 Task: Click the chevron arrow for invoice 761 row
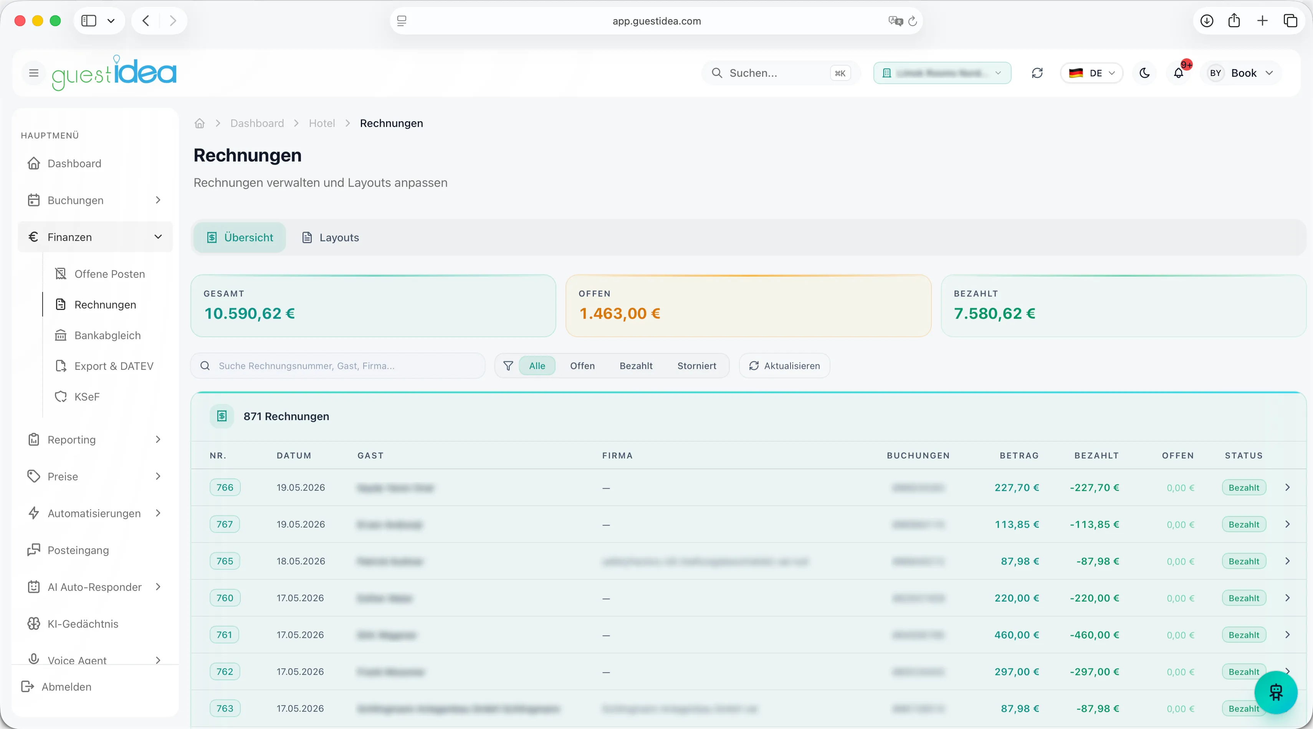pyautogui.click(x=1288, y=635)
